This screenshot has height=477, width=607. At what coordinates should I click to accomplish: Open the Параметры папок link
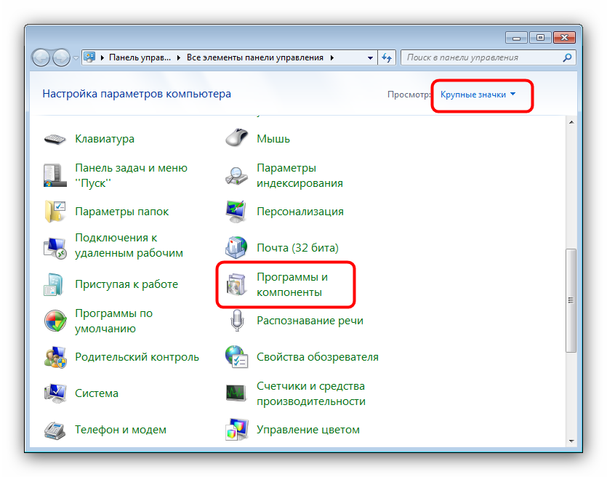pyautogui.click(x=121, y=212)
